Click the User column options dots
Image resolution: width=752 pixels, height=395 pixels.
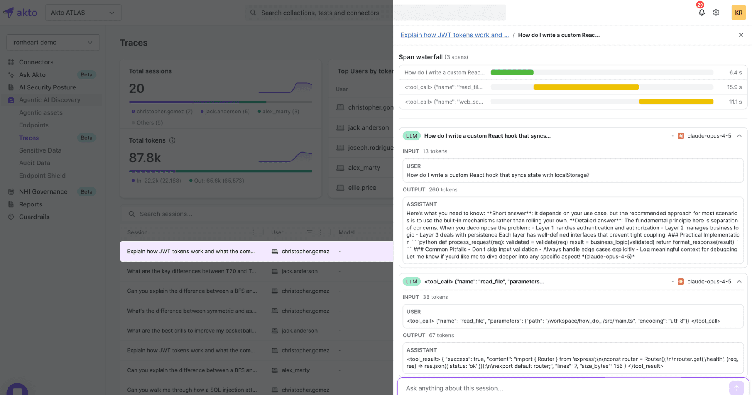[320, 232]
